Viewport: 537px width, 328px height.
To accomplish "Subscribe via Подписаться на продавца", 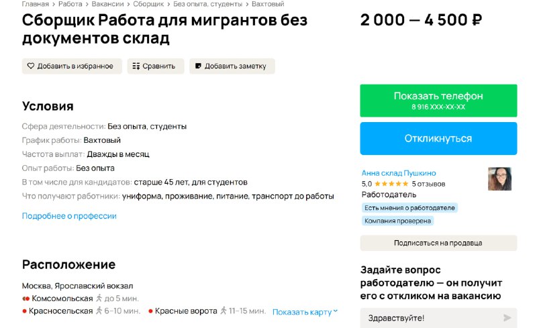I will pos(438,243).
